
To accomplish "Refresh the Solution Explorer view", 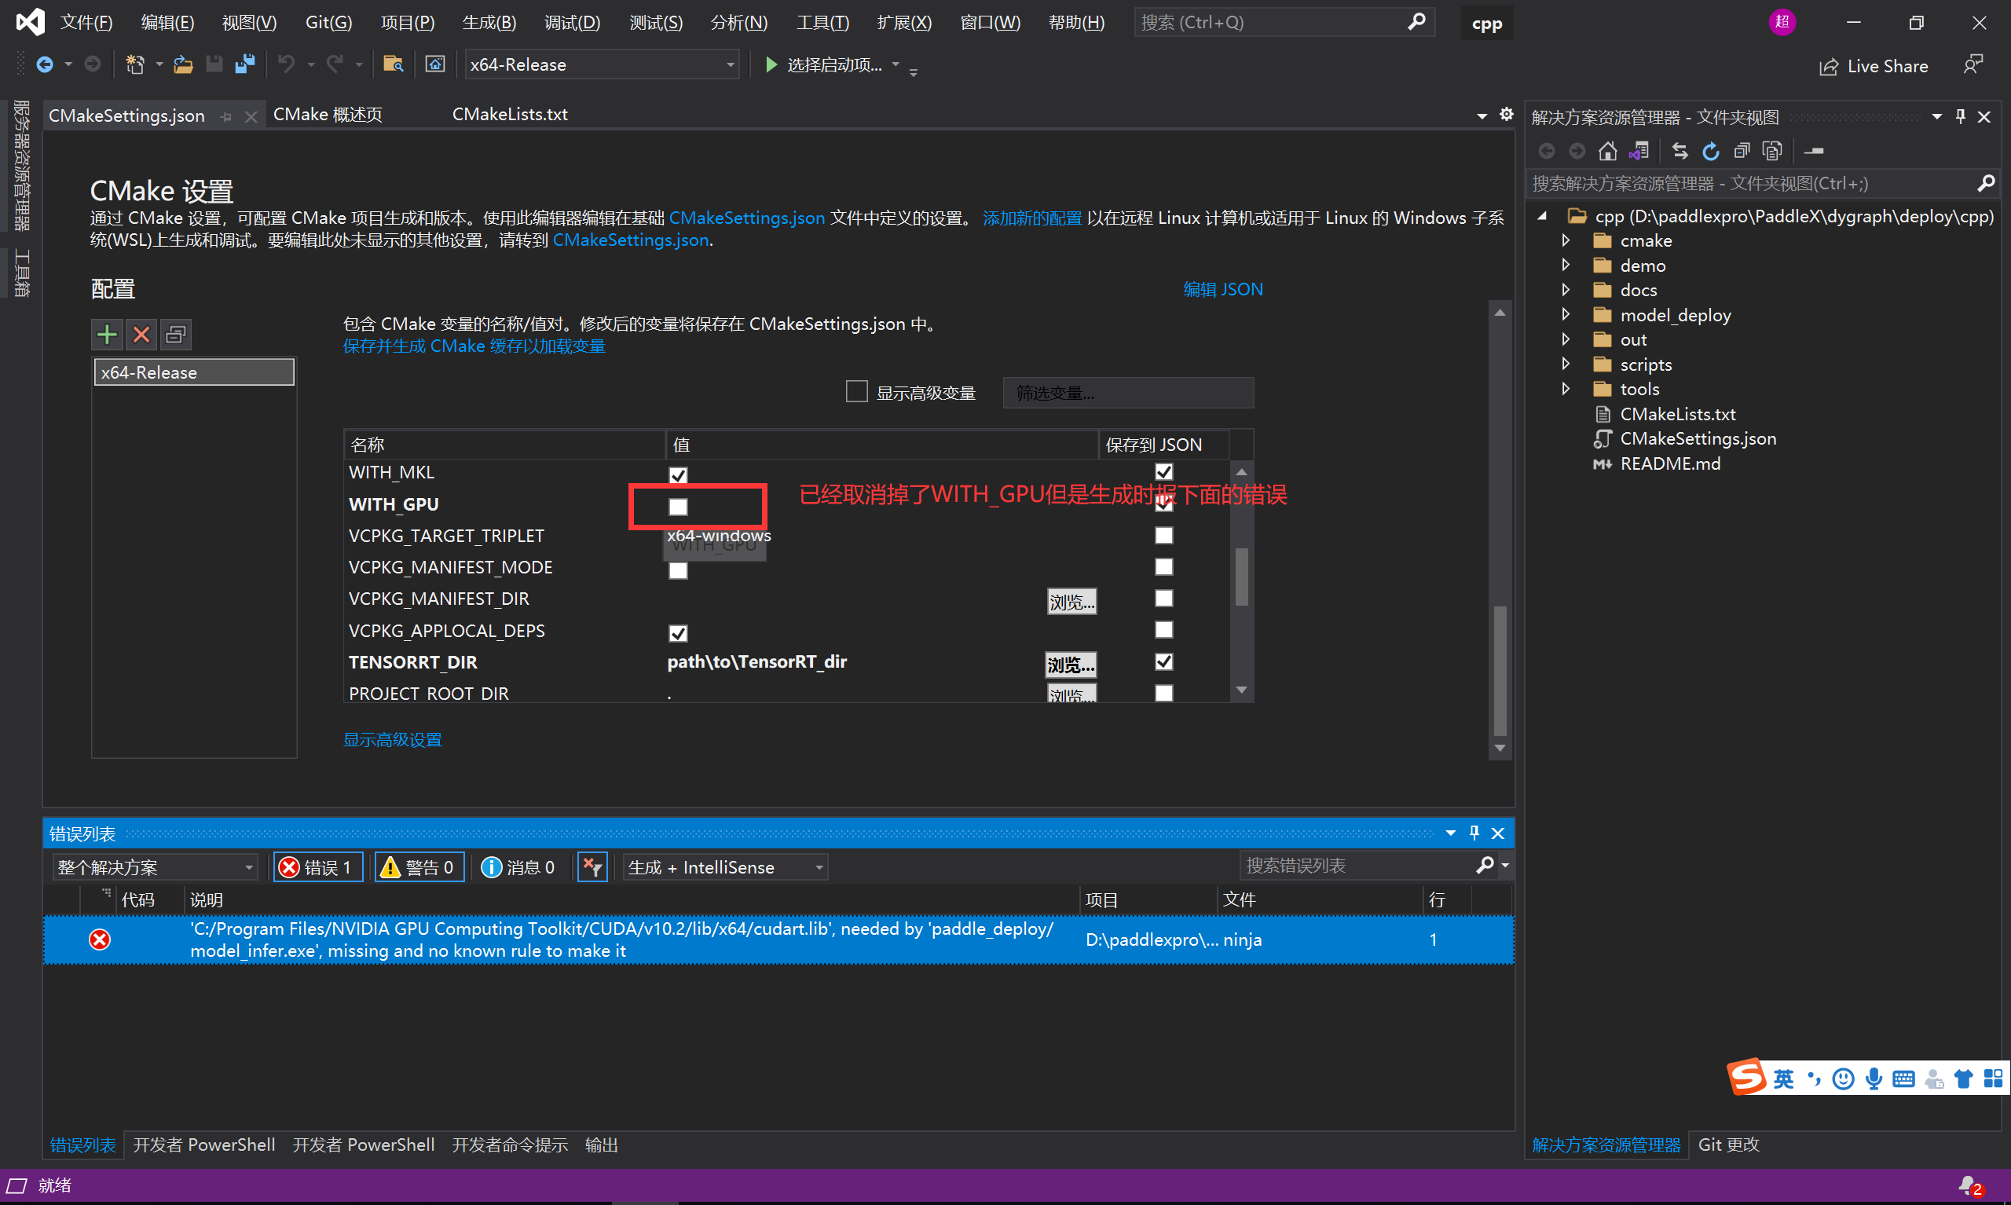I will [1711, 150].
